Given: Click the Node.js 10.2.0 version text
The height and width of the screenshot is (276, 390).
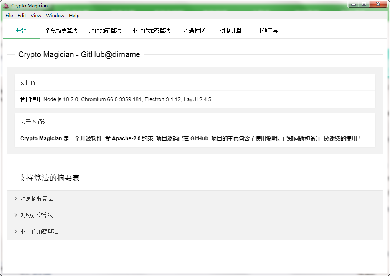Looking at the screenshot, I should coord(61,99).
